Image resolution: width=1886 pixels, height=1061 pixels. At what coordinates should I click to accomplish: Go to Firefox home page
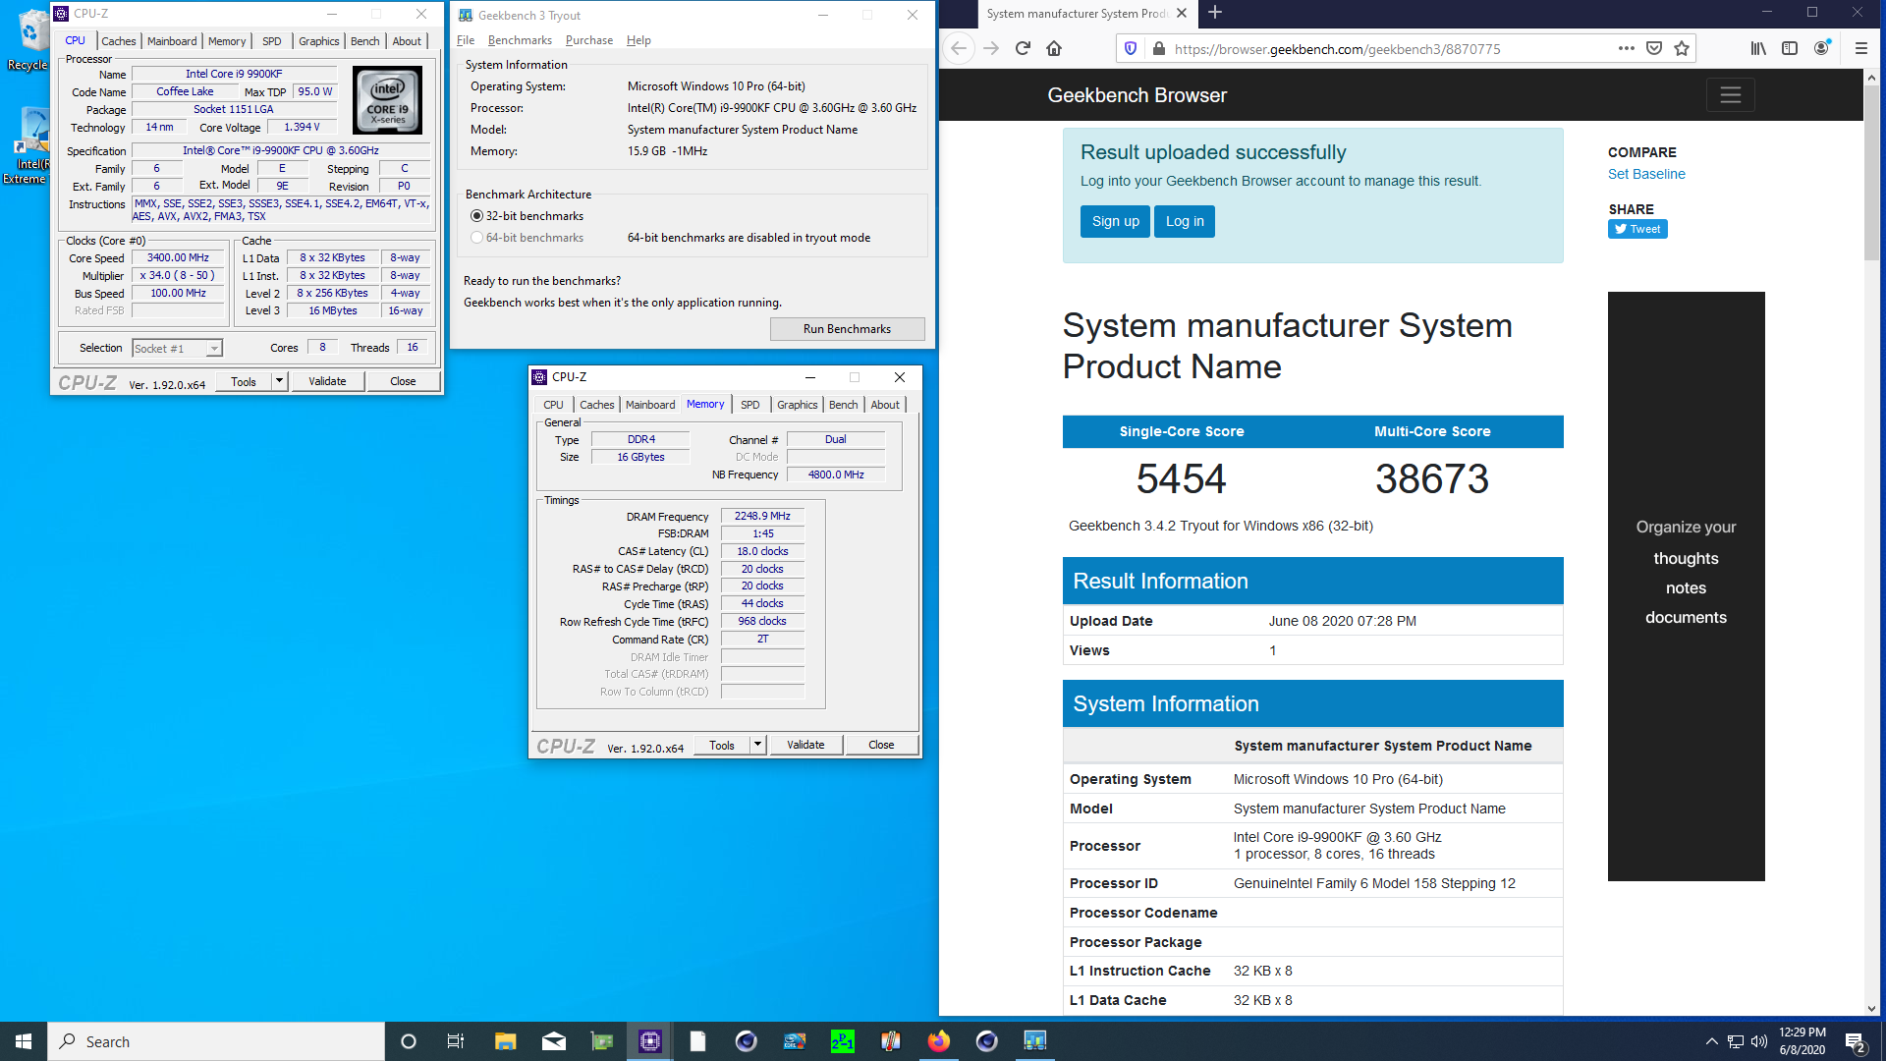coord(1054,48)
